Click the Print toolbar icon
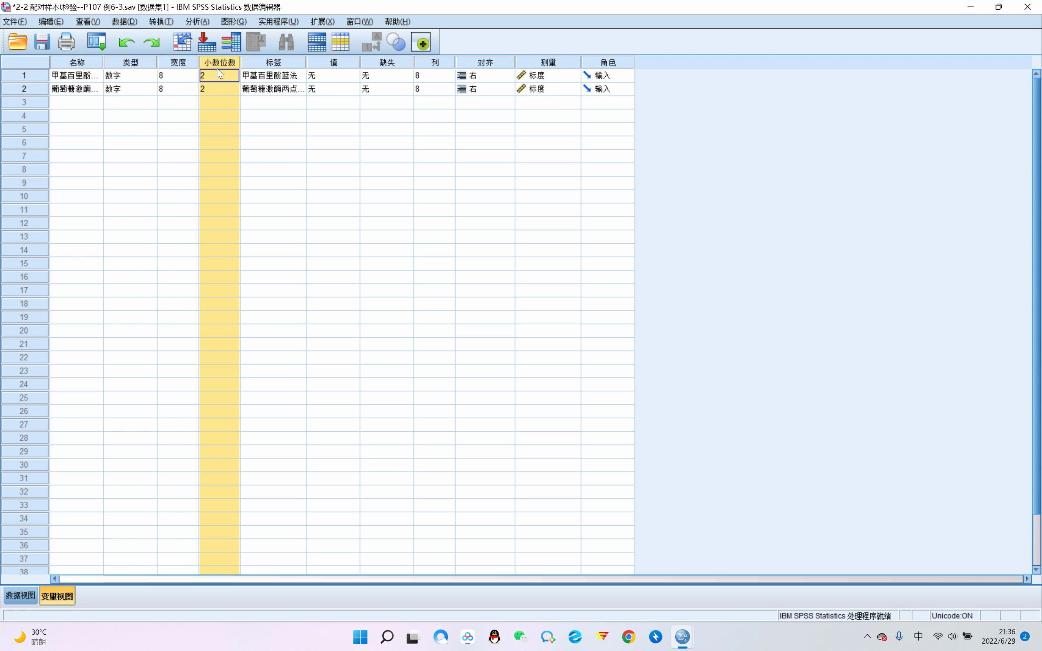The width and height of the screenshot is (1042, 651). [66, 42]
